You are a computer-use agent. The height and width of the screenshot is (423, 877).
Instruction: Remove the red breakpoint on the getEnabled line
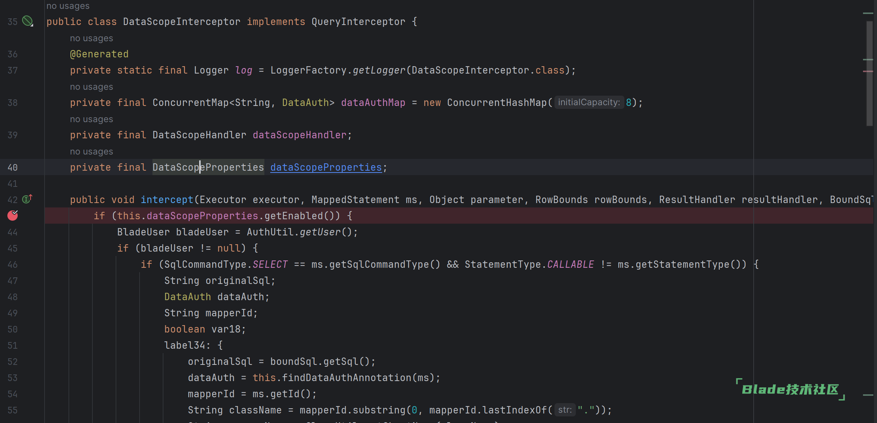coord(13,216)
